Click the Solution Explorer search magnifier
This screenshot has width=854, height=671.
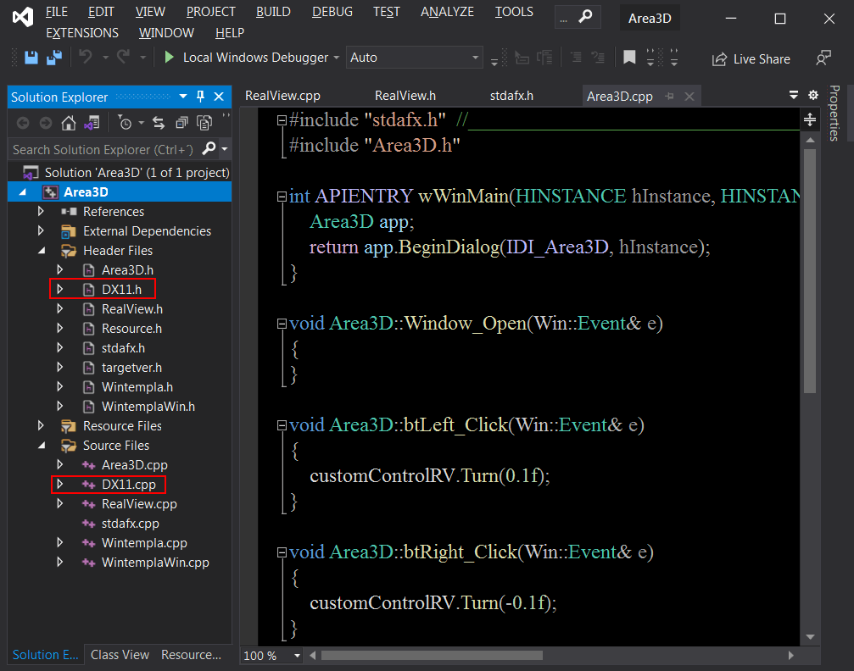pyautogui.click(x=209, y=148)
